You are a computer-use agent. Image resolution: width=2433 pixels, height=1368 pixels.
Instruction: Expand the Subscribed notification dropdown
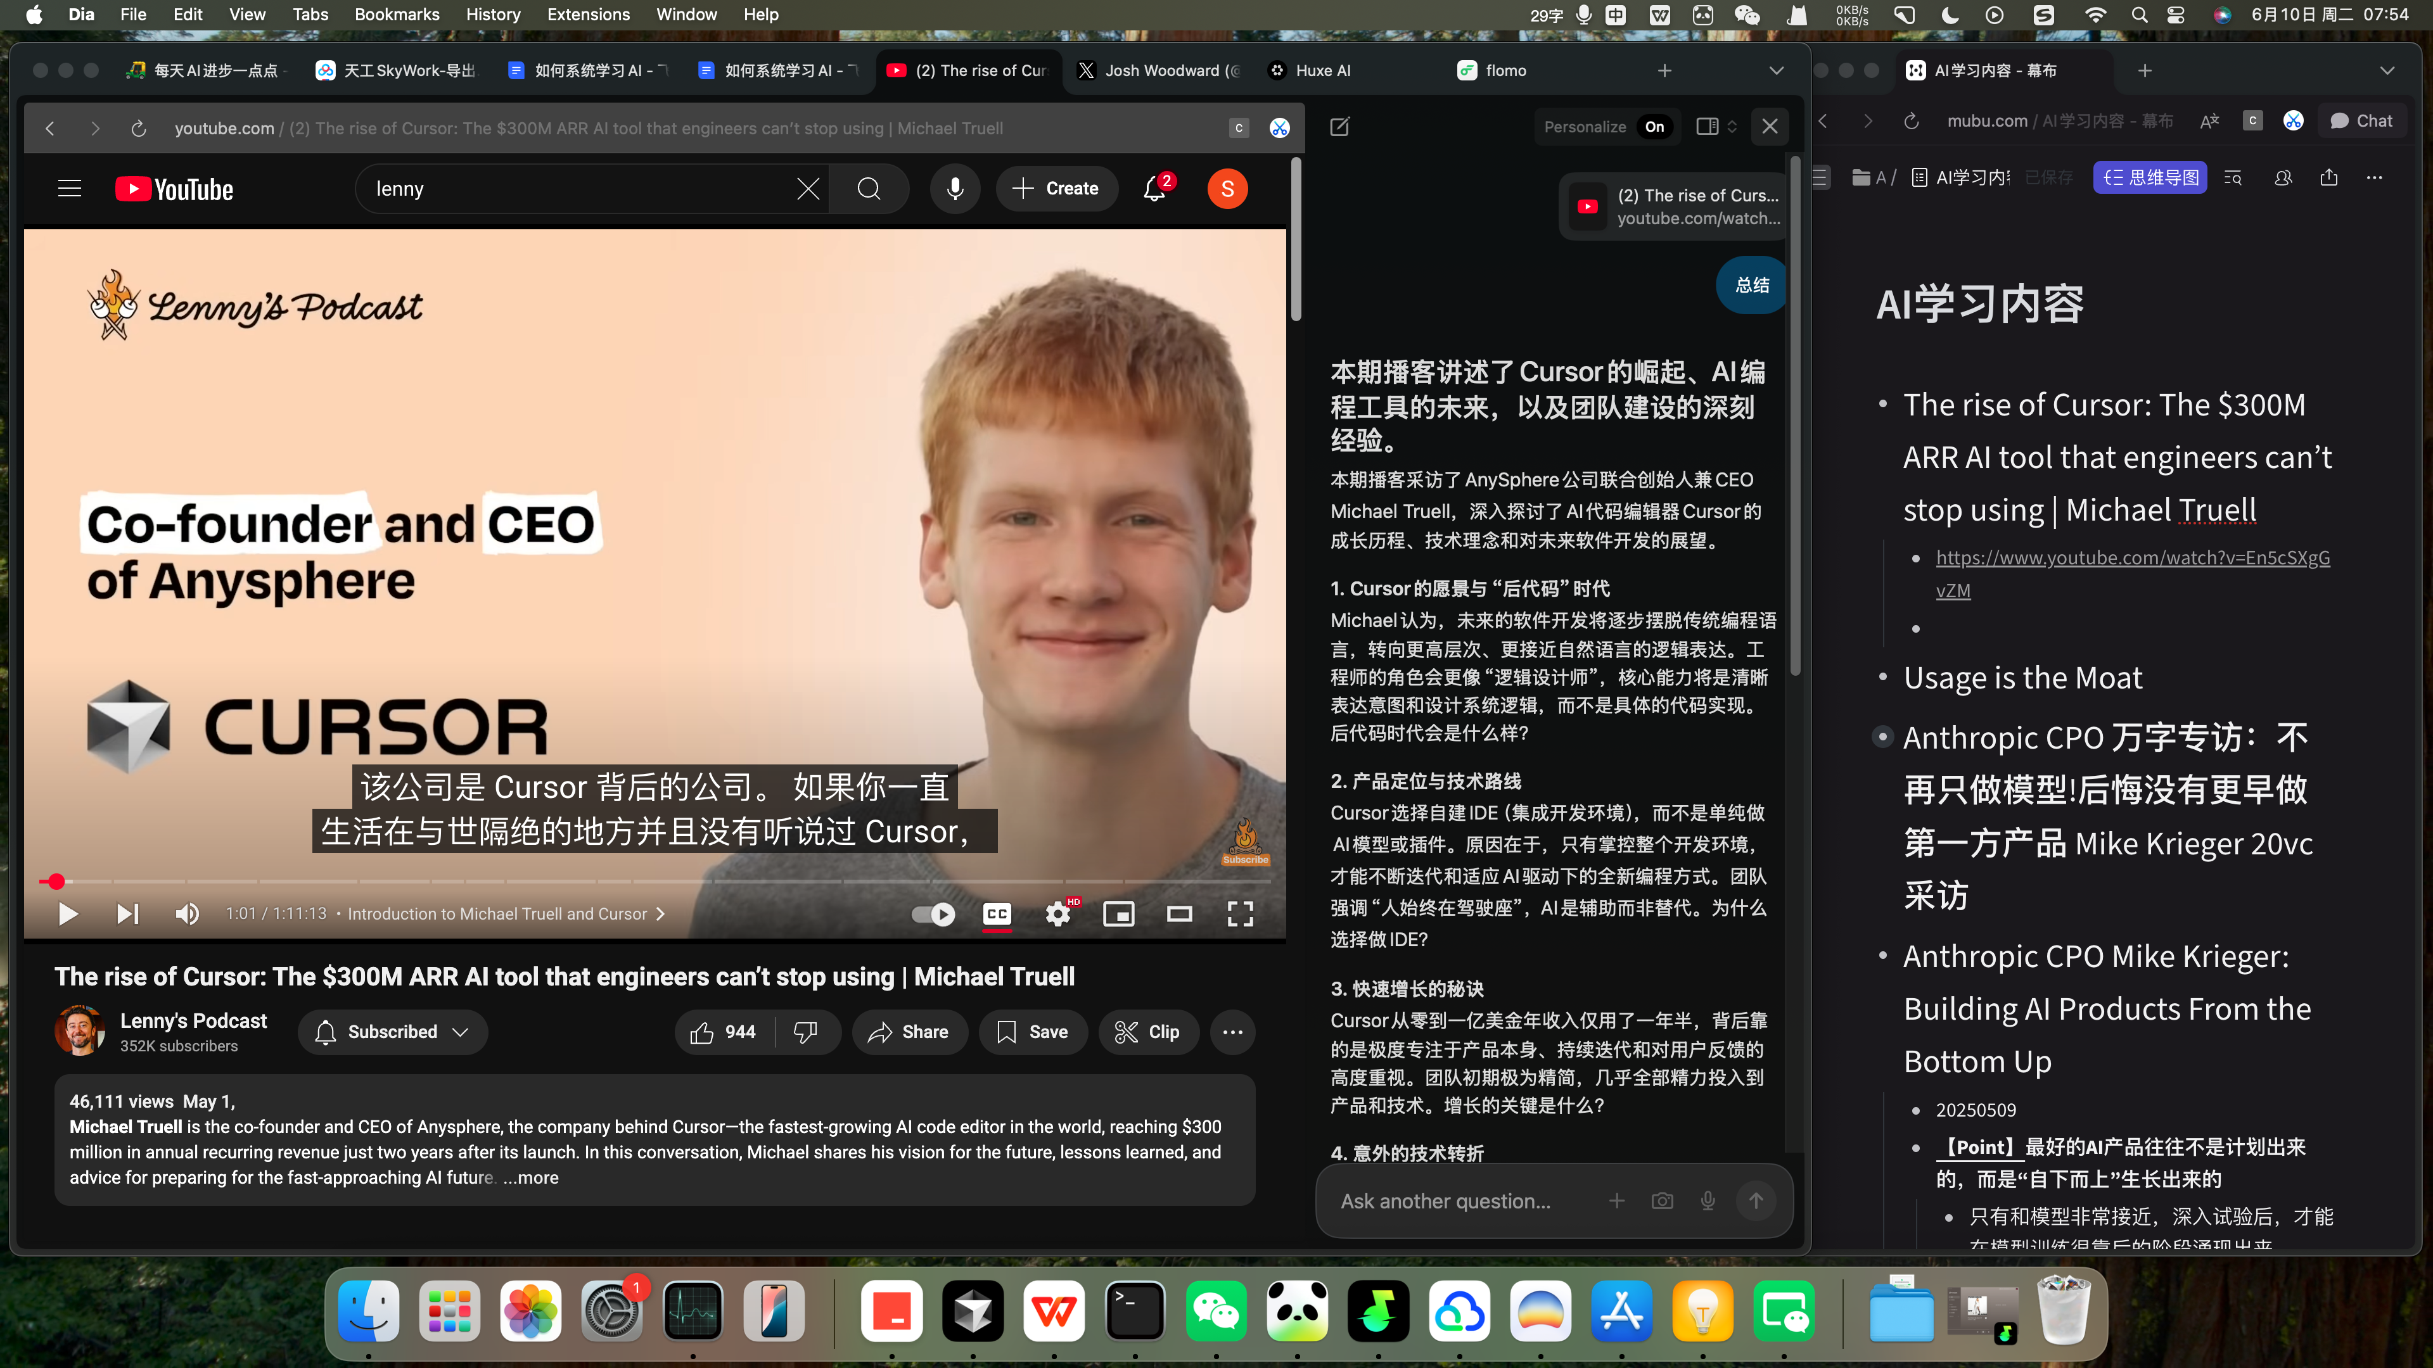460,1032
